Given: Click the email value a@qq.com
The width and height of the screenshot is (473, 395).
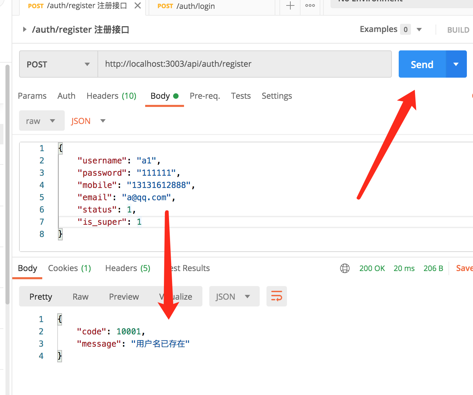Looking at the screenshot, I should coord(146,197).
